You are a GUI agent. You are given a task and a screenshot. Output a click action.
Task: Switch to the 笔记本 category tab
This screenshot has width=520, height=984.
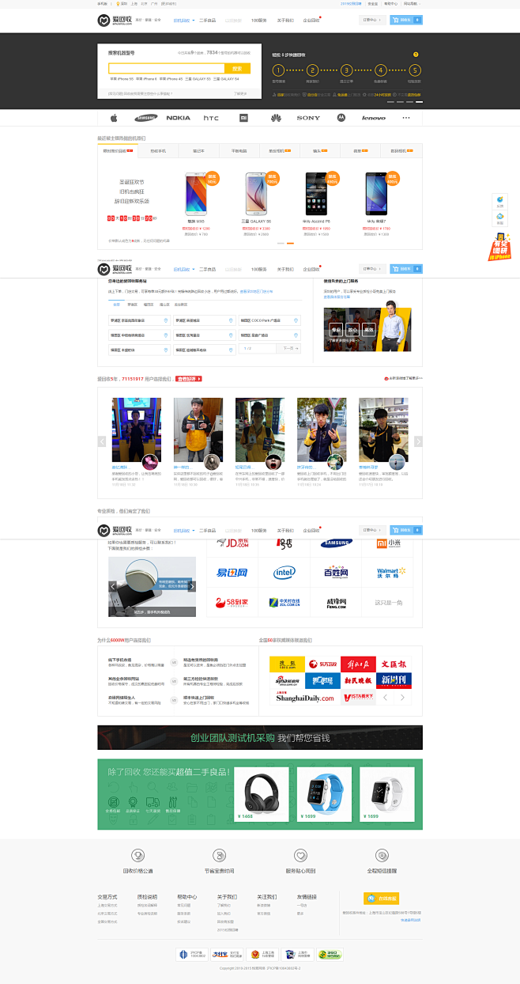click(x=198, y=150)
